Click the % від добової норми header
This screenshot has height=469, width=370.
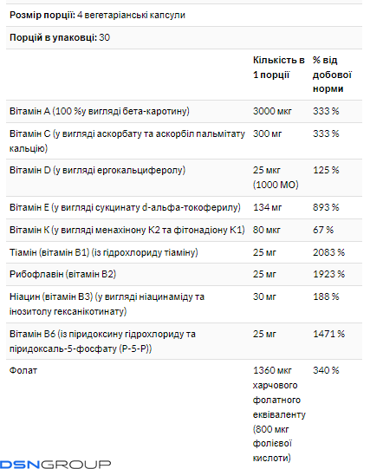tap(332, 75)
